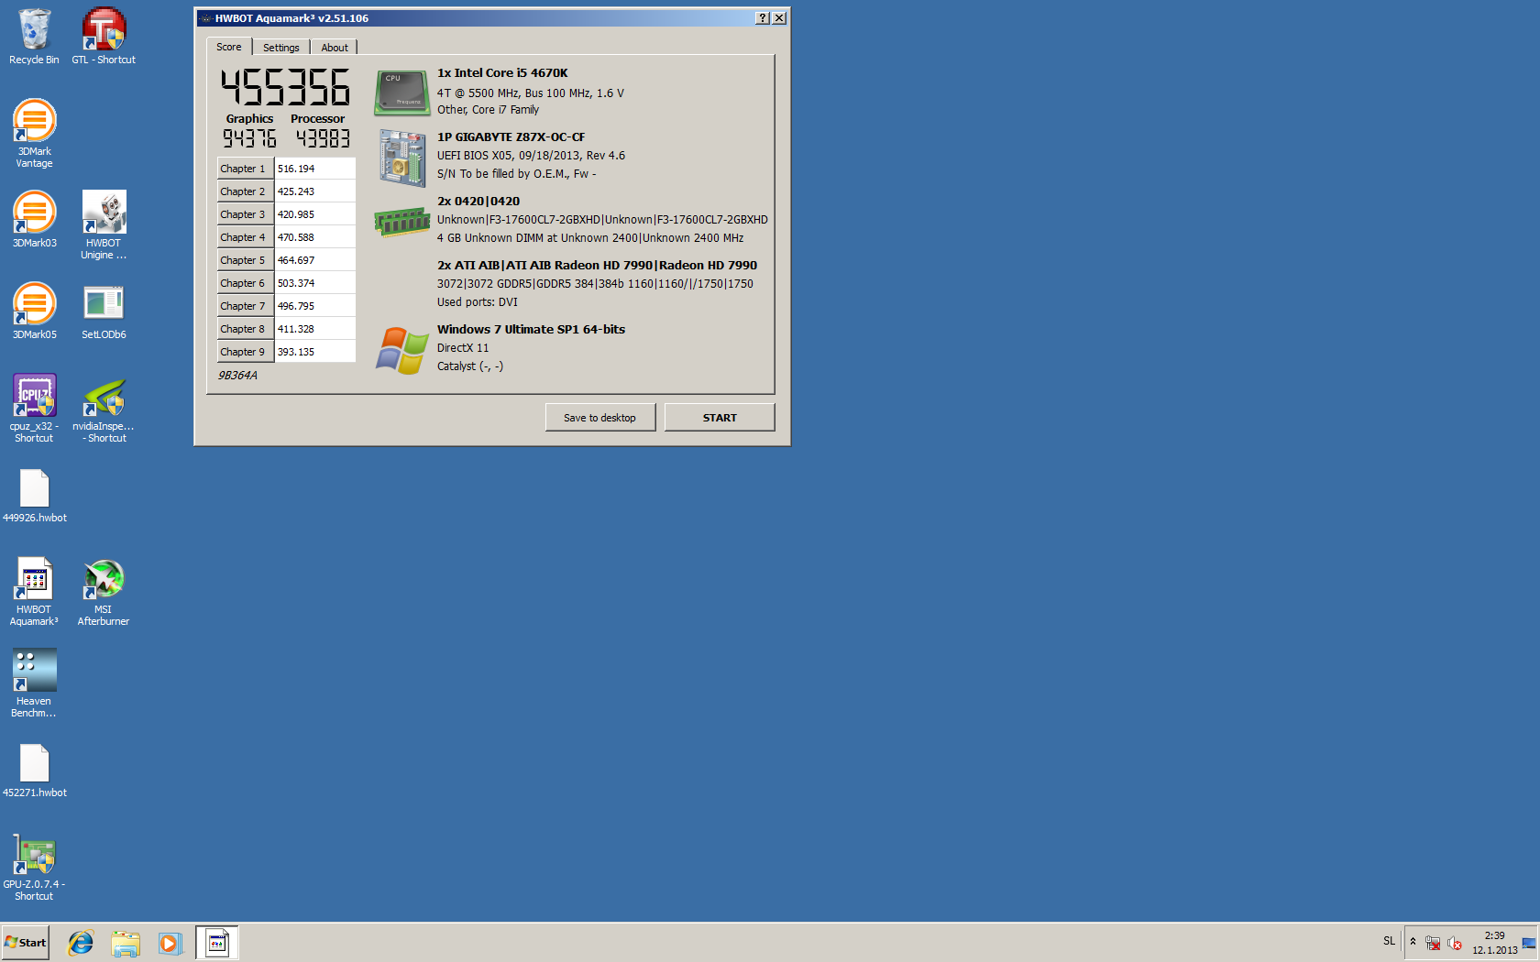Click the Chapter 6 label

point(245,283)
